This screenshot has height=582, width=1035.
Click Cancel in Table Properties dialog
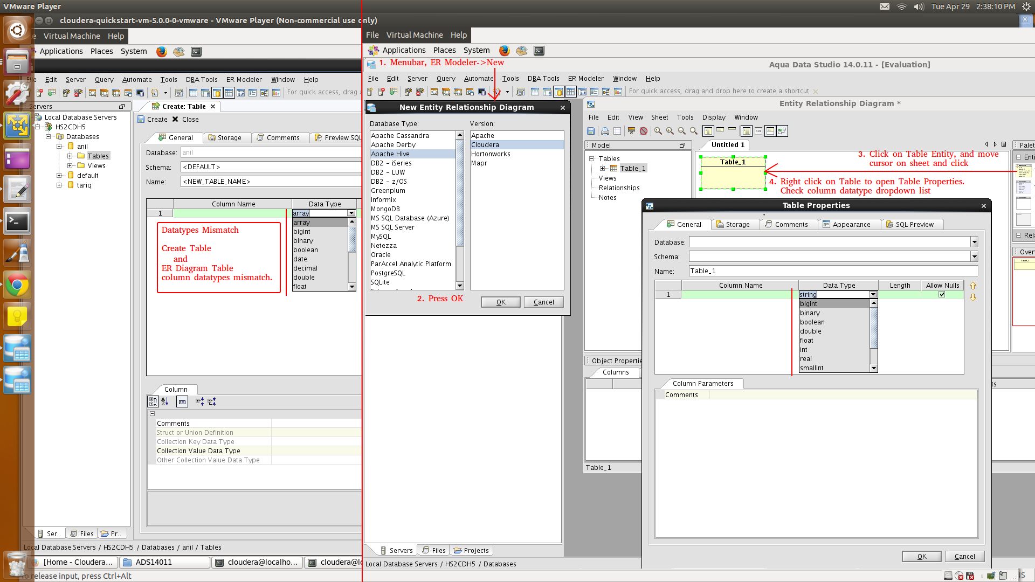point(964,557)
